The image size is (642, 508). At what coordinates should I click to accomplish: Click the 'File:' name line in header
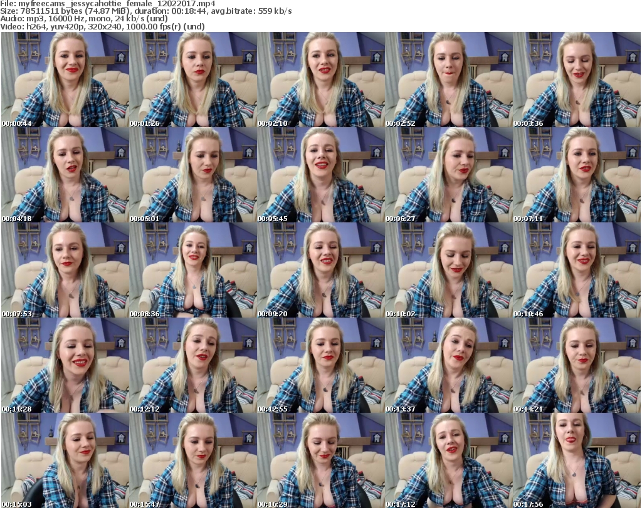pos(108,4)
